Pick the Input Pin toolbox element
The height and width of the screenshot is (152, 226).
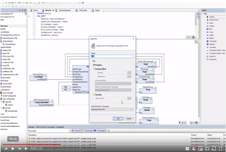point(213,56)
